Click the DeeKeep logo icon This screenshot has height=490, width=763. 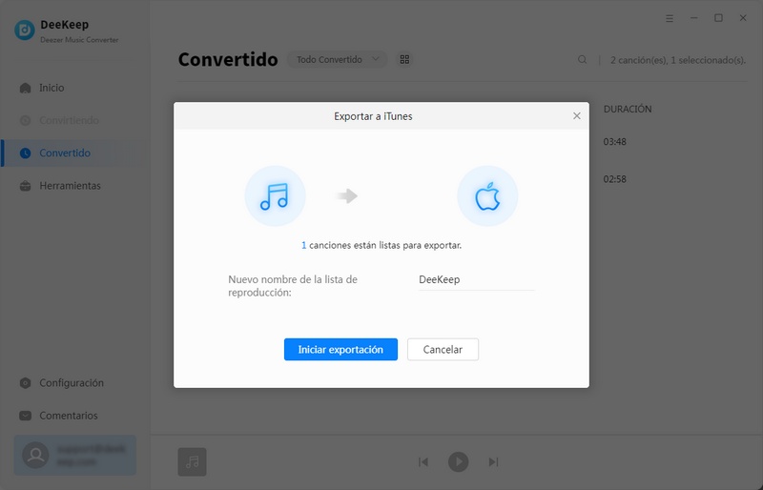25,31
